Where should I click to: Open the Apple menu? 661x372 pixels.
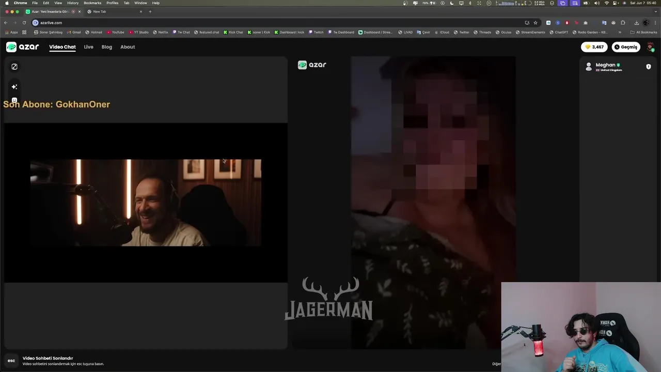[6, 3]
